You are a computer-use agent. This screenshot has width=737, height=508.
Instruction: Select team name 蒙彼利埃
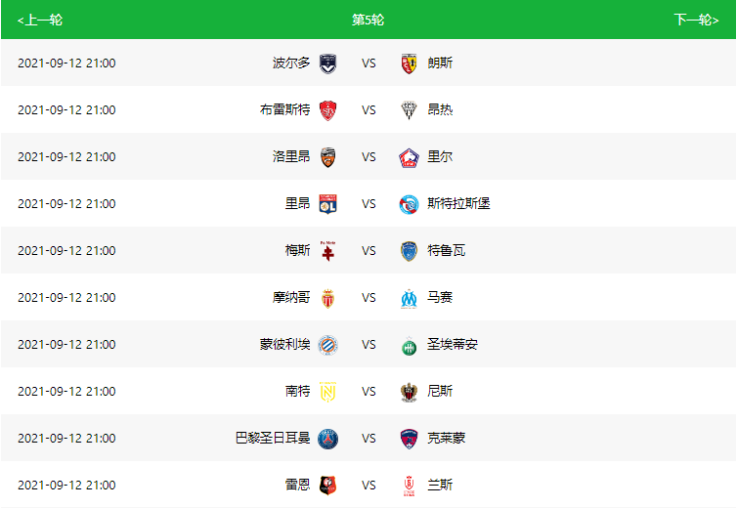pos(284,345)
